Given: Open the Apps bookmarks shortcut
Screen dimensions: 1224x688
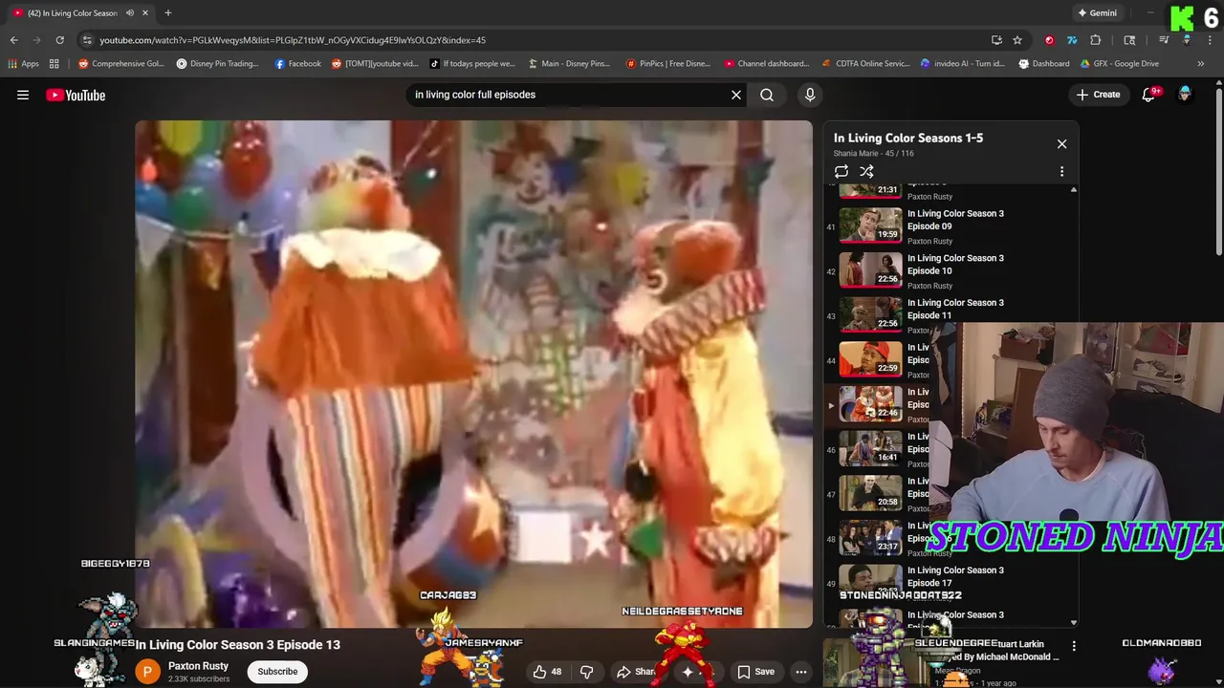Looking at the screenshot, I should (24, 64).
